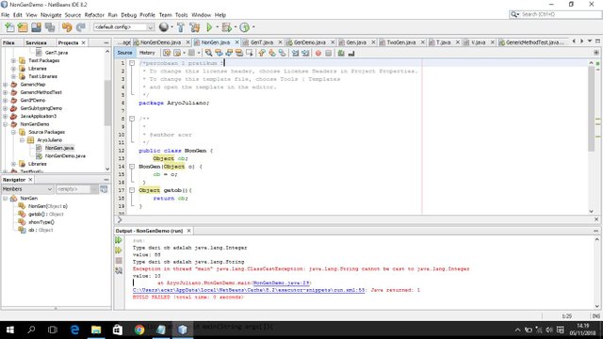Click the Redo arrow icon
The image size is (603, 339).
81,27
